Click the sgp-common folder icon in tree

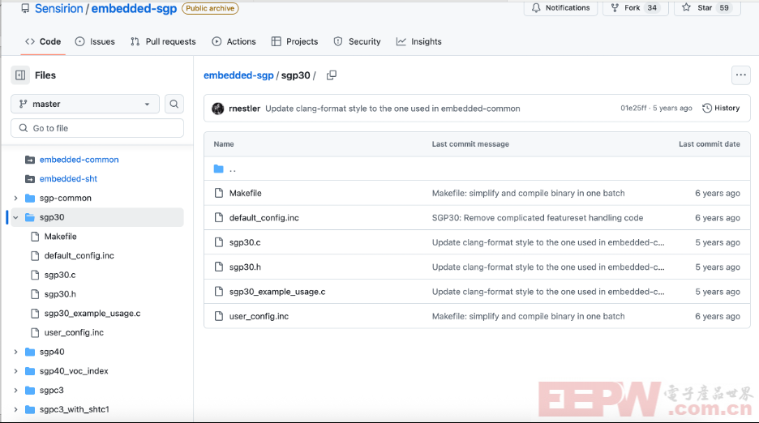pyautogui.click(x=30, y=198)
